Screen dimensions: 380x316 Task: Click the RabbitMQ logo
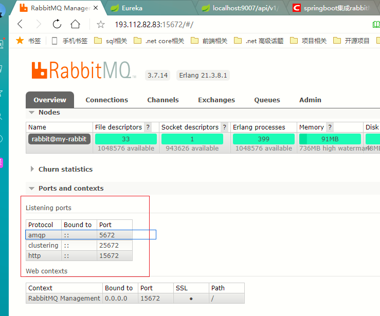pos(84,70)
